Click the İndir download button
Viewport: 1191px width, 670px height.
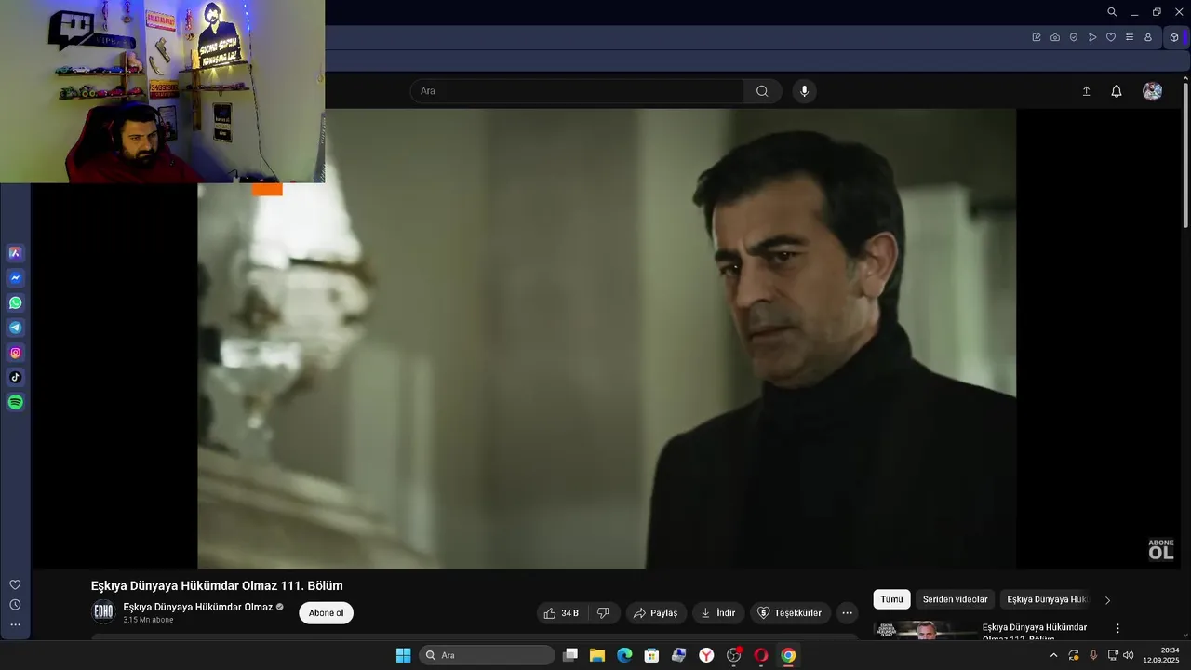[718, 613]
